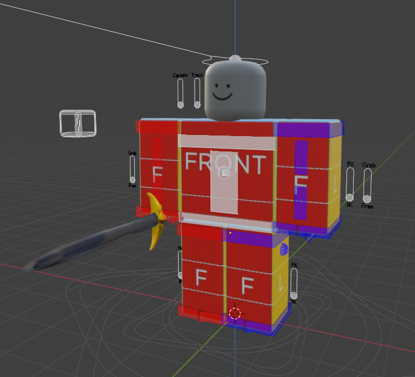Viewport: 415px width, 377px height.
Task: Click the F on the purple-striped arm
Action: click(301, 184)
